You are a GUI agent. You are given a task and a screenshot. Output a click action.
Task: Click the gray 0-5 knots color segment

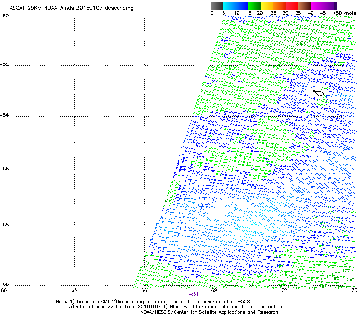pyautogui.click(x=217, y=6)
